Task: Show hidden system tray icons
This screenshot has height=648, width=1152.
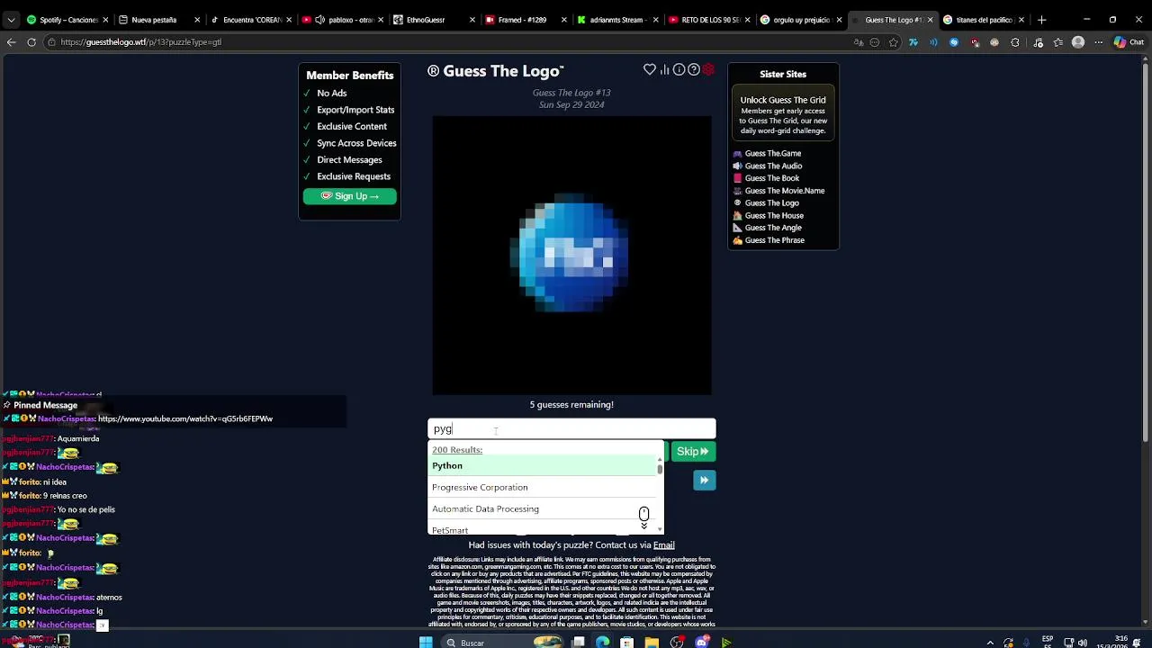Action: 991,643
